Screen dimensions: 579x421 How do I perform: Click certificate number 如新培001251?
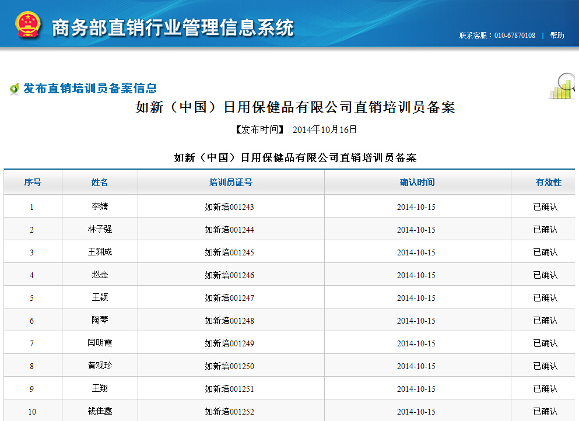pyautogui.click(x=229, y=389)
